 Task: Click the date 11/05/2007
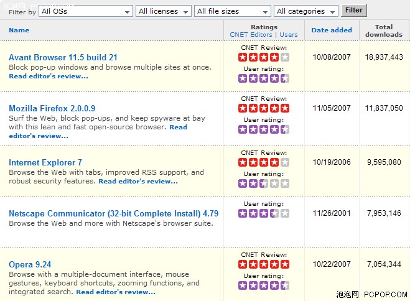[332, 108]
